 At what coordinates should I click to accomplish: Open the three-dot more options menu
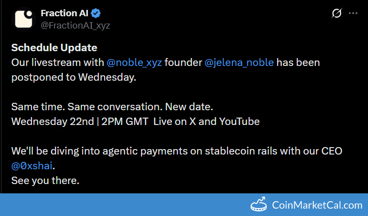point(353,14)
